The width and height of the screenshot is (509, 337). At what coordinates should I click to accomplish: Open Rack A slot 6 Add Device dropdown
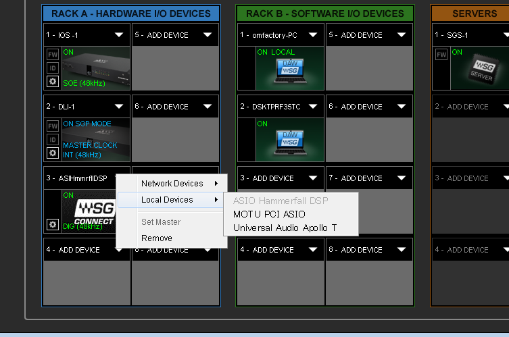click(208, 107)
